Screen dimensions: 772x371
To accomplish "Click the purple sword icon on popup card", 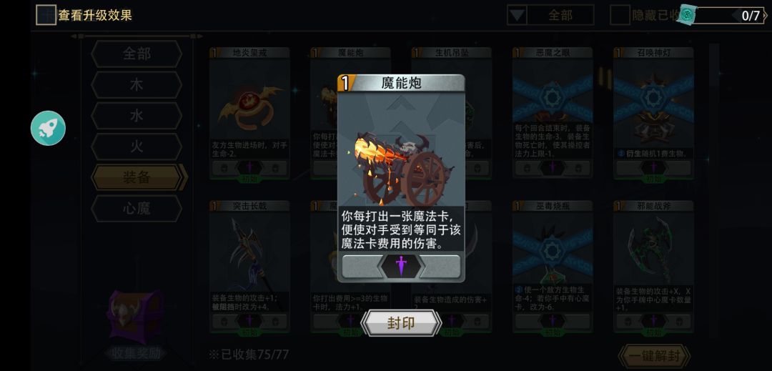I will click(401, 266).
